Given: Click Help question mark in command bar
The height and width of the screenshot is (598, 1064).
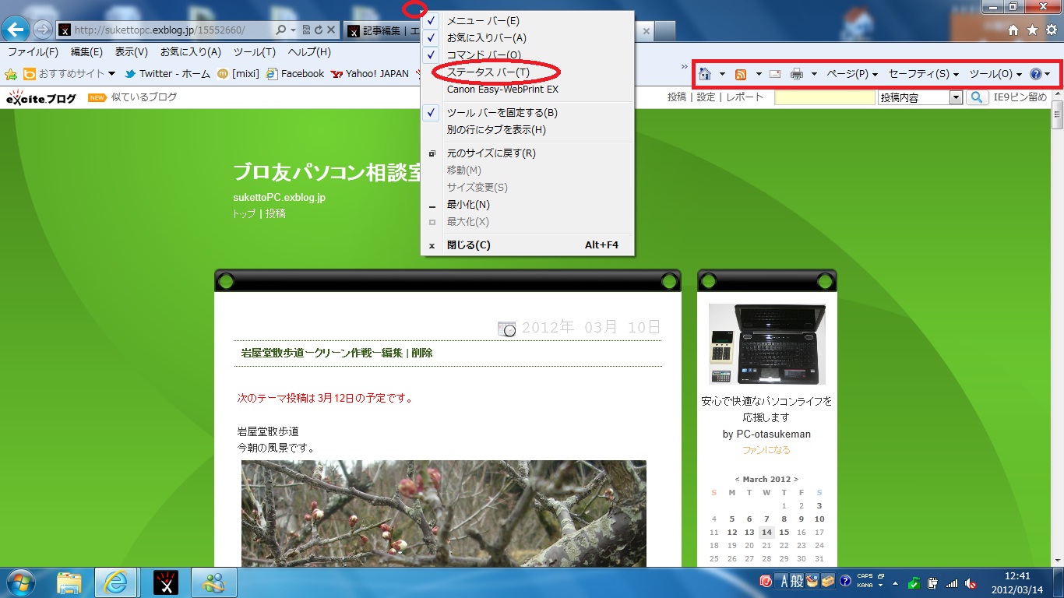Looking at the screenshot, I should (1035, 74).
